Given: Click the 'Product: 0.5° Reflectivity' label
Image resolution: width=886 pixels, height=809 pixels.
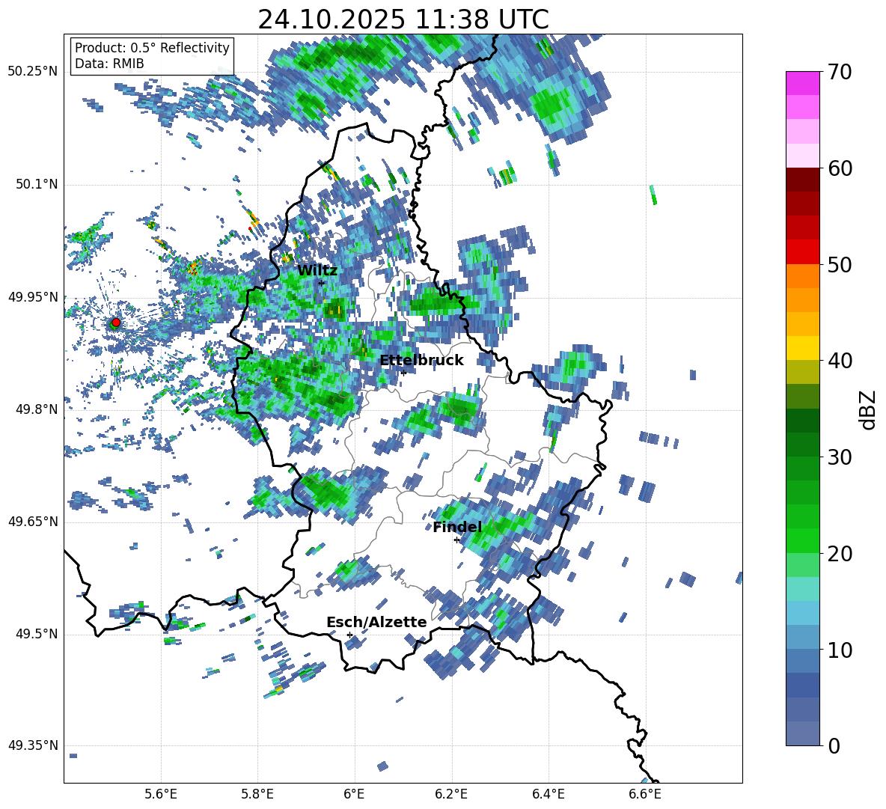Looking at the screenshot, I should click(152, 47).
